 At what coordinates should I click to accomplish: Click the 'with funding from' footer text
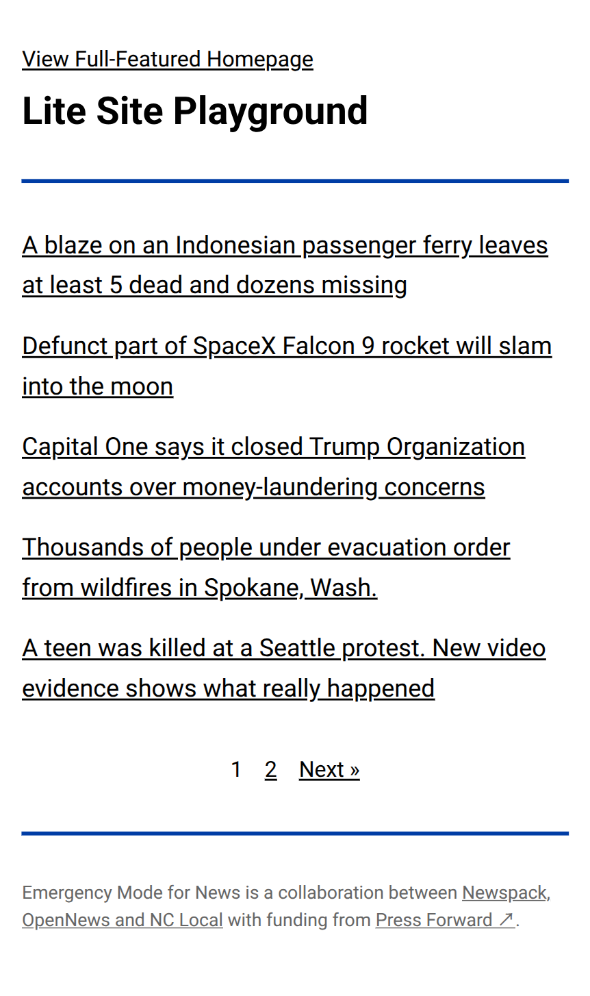tap(299, 920)
